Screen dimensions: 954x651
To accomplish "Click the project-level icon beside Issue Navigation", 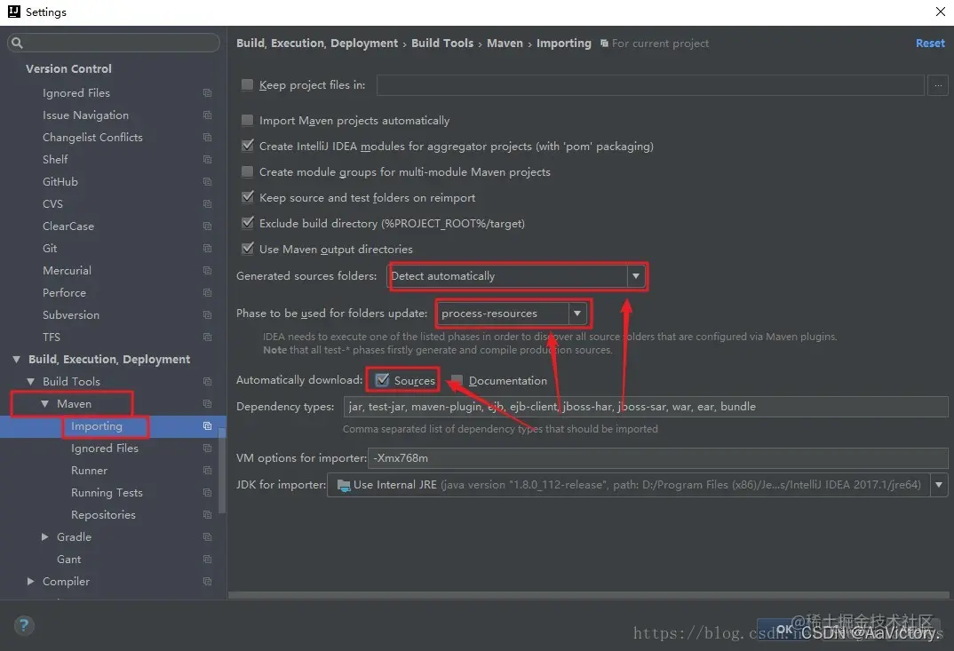I will pos(207,115).
